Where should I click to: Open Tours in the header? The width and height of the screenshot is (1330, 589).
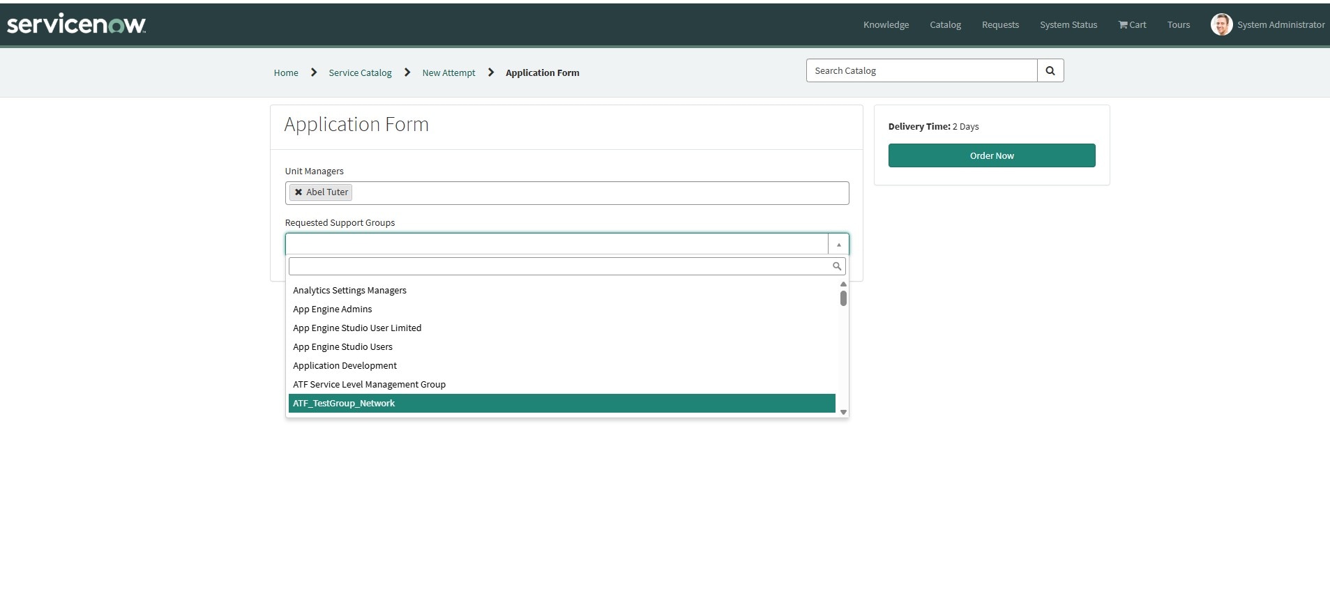1179,24
